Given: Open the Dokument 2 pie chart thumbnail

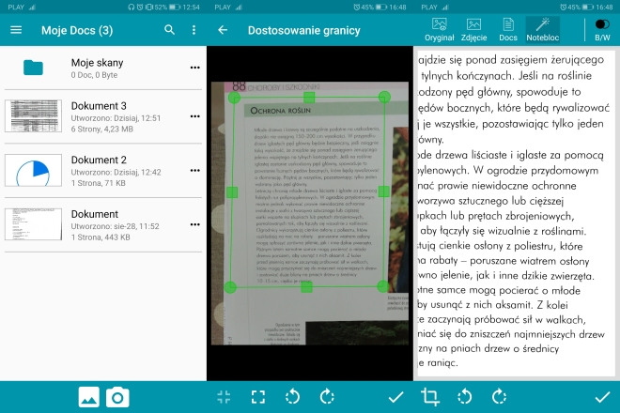Looking at the screenshot, I should (x=34, y=171).
